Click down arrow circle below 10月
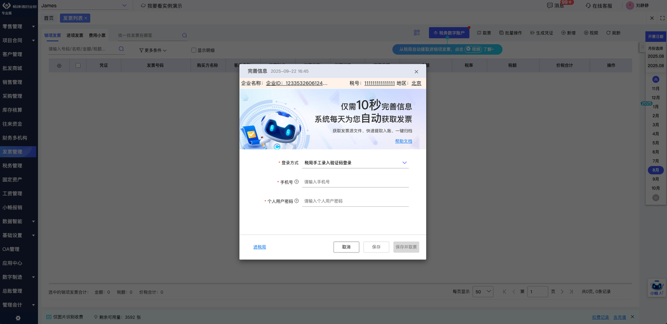The height and width of the screenshot is (324, 667). [x=656, y=197]
